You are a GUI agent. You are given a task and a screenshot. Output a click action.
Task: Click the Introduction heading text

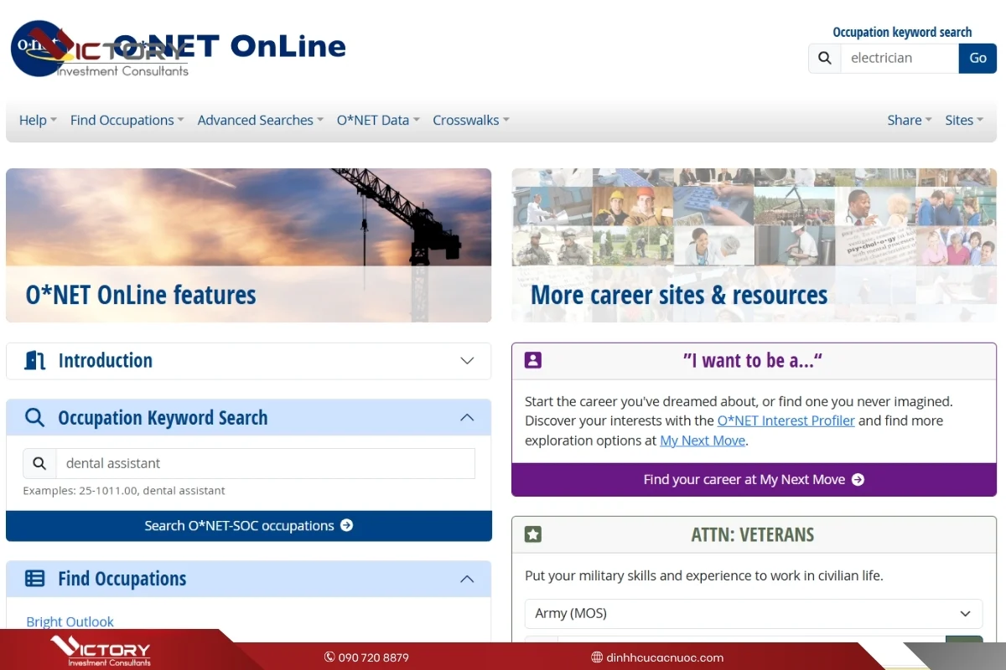(x=106, y=361)
